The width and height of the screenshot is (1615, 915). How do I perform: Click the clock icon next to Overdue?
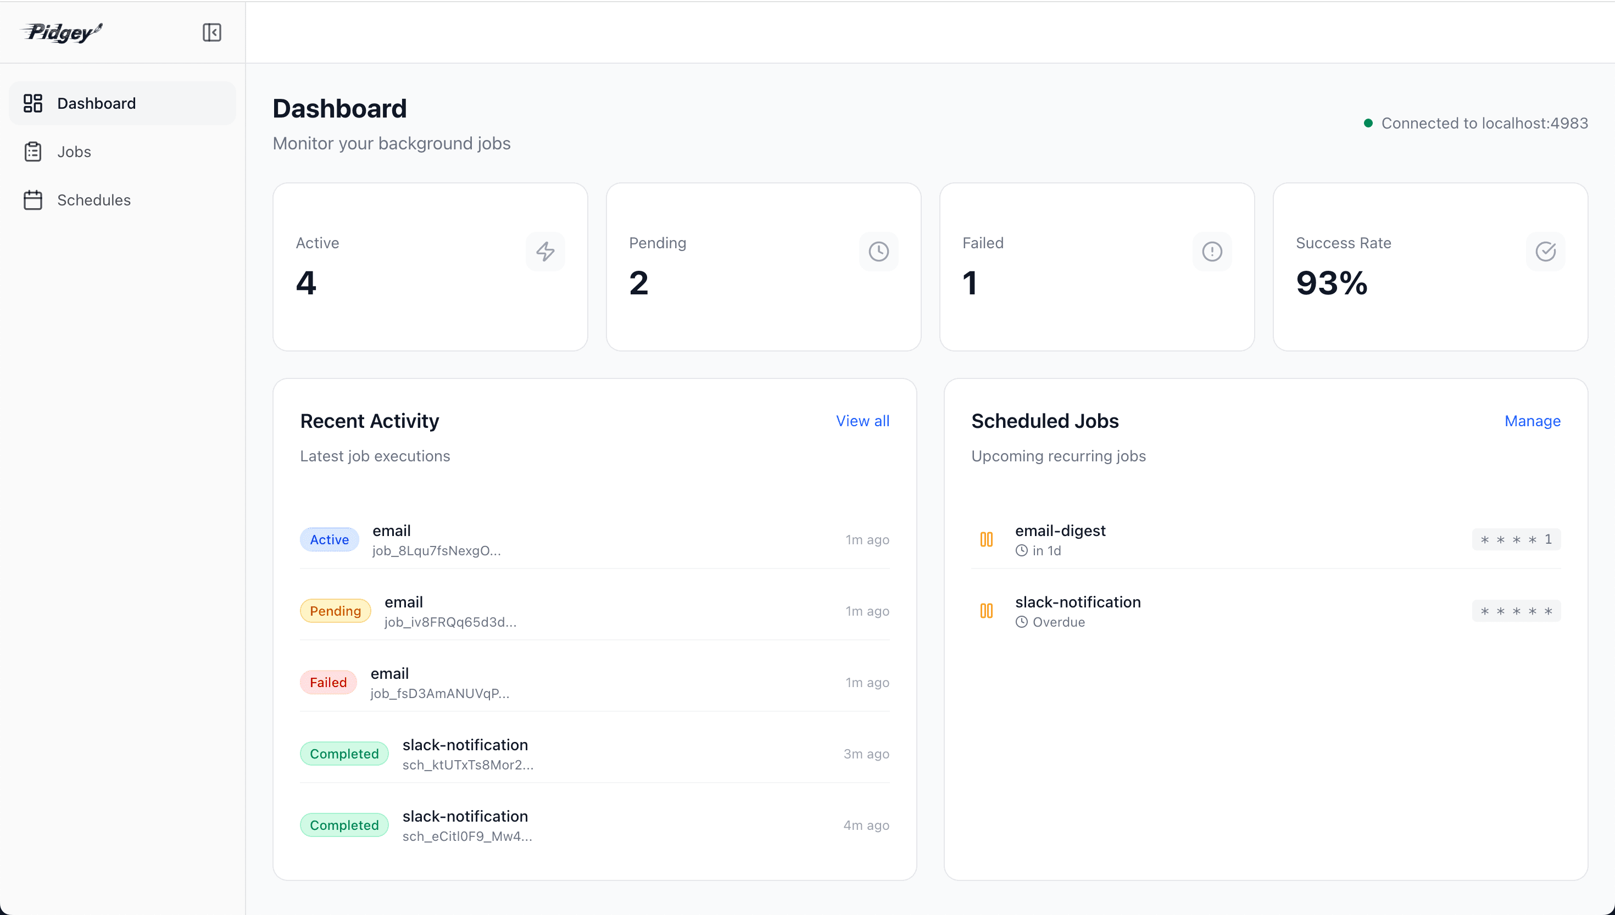[1021, 622]
